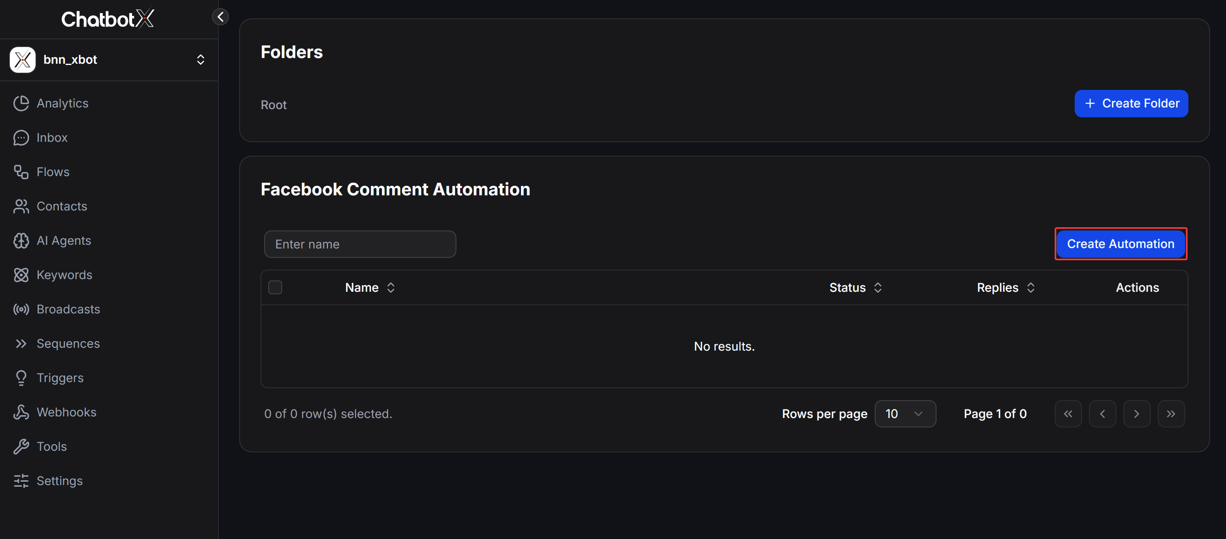Click the 'Page 1 of 0' indicator

[x=995, y=414]
